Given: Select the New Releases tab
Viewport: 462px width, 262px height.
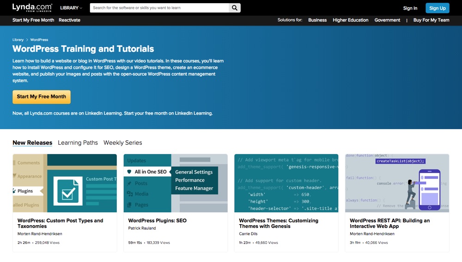Looking at the screenshot, I should click(x=32, y=143).
